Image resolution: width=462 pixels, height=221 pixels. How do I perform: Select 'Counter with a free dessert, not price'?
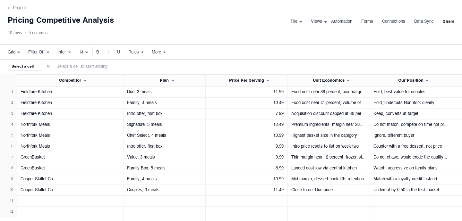[x=411, y=146]
